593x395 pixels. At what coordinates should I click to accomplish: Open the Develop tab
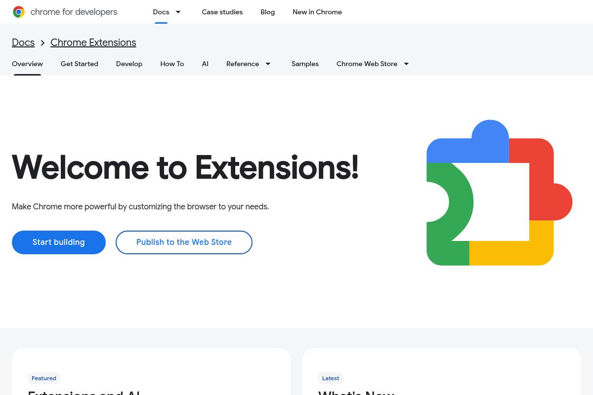coord(129,64)
